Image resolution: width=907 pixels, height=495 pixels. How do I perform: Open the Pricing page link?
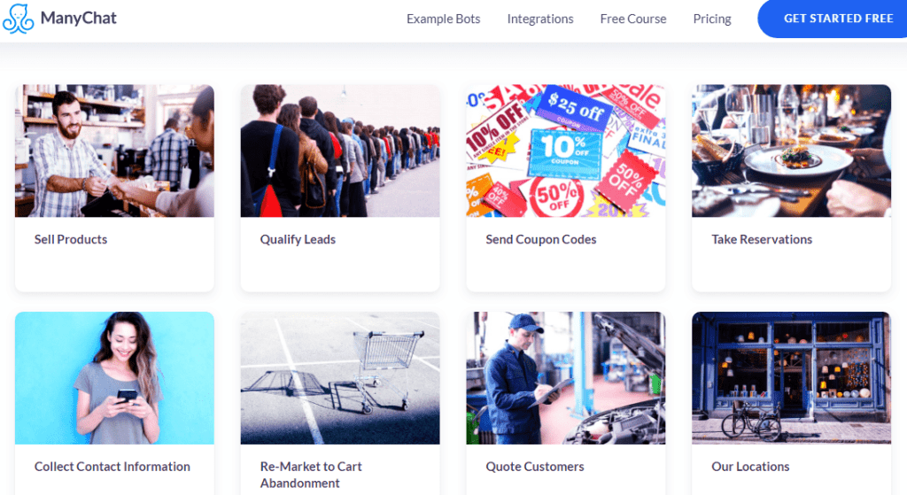pos(712,19)
